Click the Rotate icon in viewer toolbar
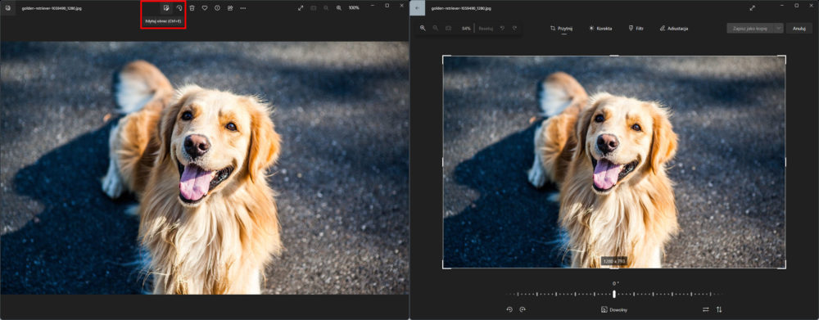Viewport: 819px width, 320px height. 179,8
